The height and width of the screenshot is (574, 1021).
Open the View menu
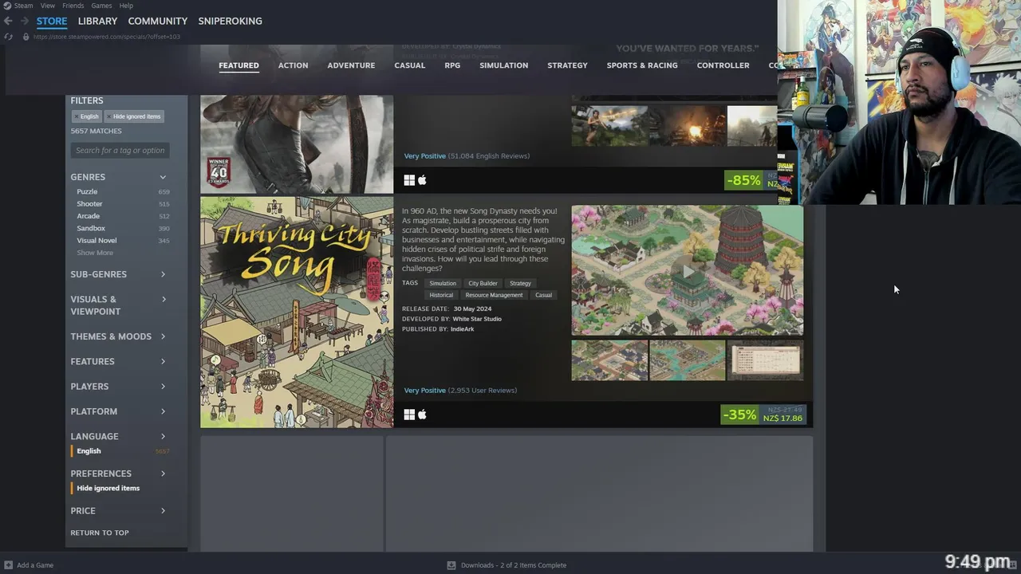(47, 6)
